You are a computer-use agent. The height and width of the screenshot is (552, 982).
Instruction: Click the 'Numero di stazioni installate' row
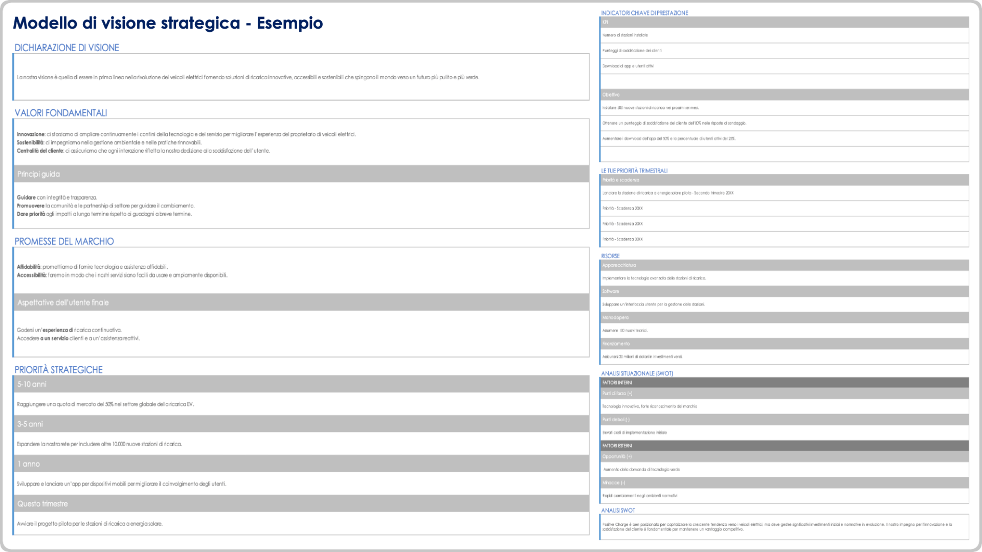pos(785,35)
